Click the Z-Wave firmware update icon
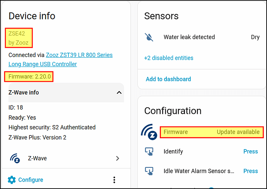Image resolution: width=267 pixels, height=189 pixels. click(149, 132)
